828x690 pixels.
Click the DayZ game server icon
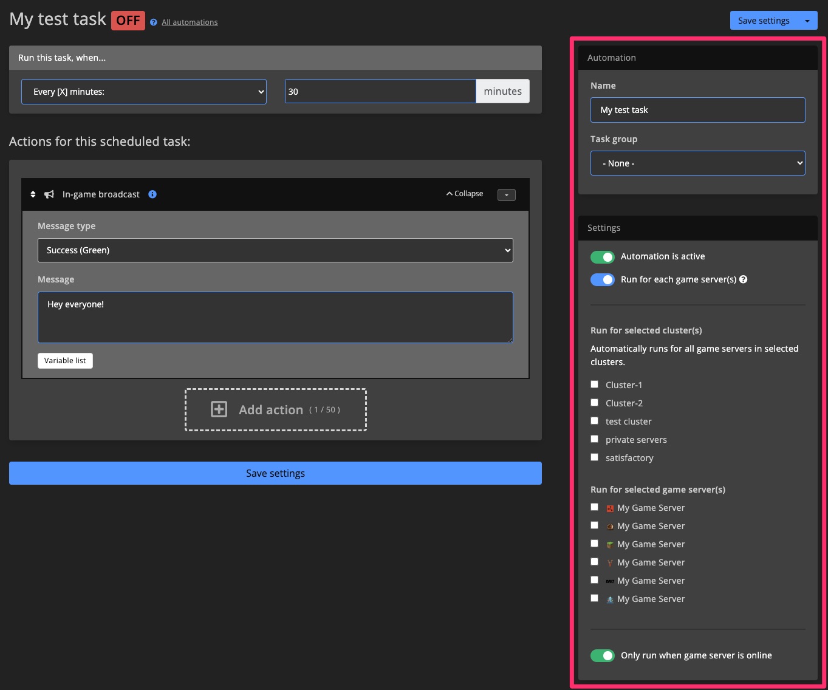tap(610, 580)
